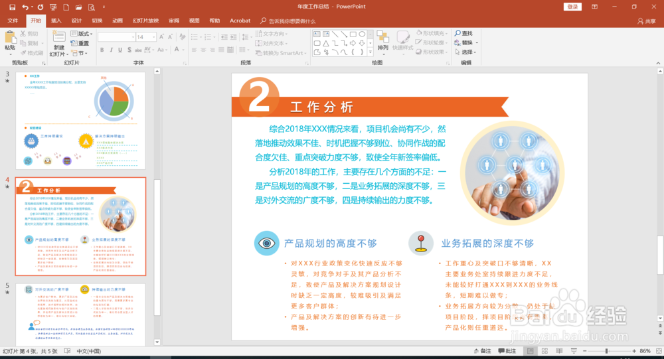Switch to the 动画 Animations tab
Image resolution: width=664 pixels, height=359 pixels.
pos(118,21)
